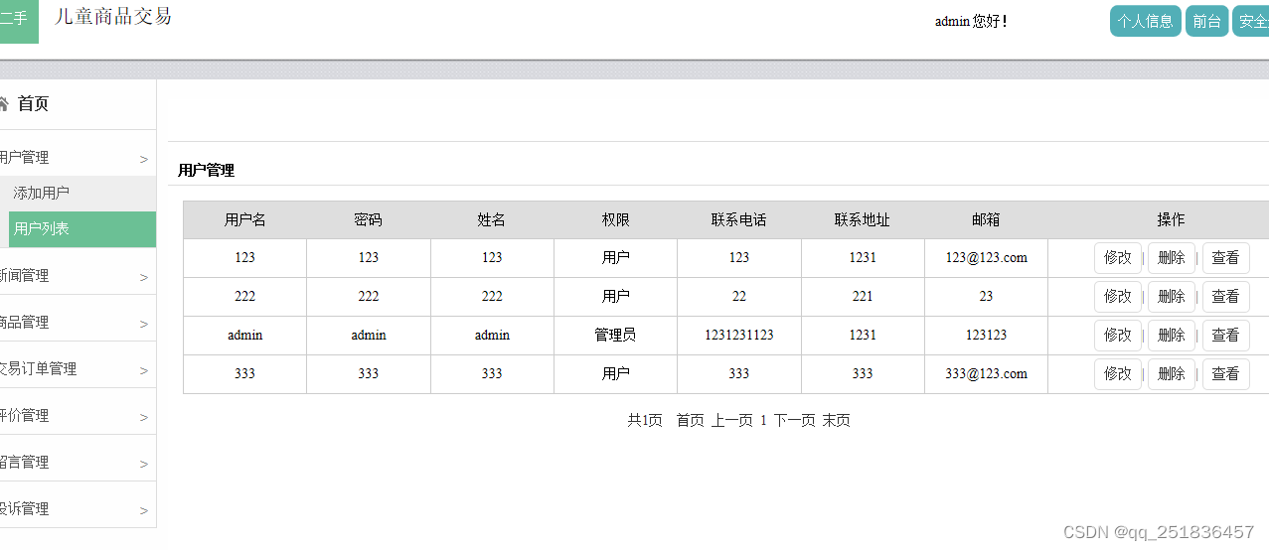
Task: Click the 权限 column header
Action: pos(615,220)
